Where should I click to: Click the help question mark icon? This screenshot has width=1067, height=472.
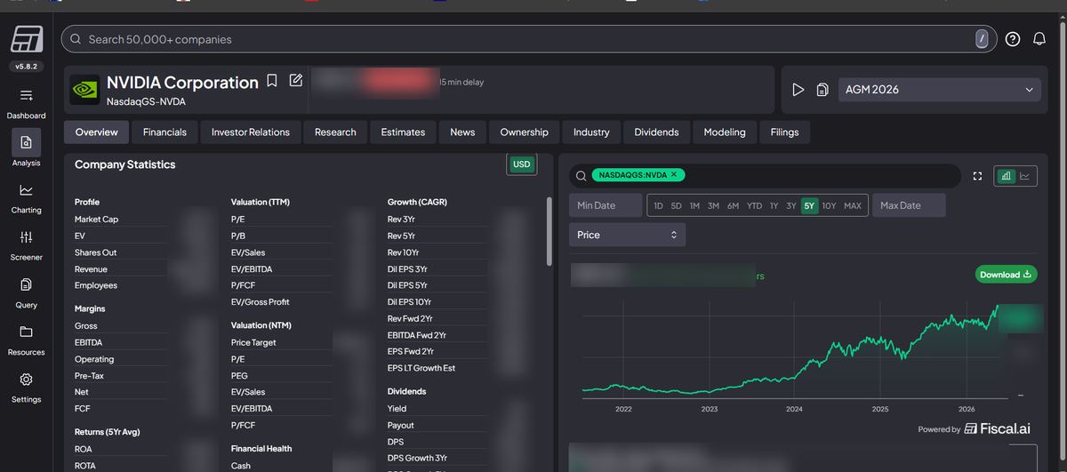click(x=1013, y=39)
